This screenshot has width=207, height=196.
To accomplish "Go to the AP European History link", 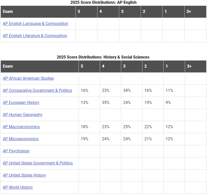I will 21,103.
